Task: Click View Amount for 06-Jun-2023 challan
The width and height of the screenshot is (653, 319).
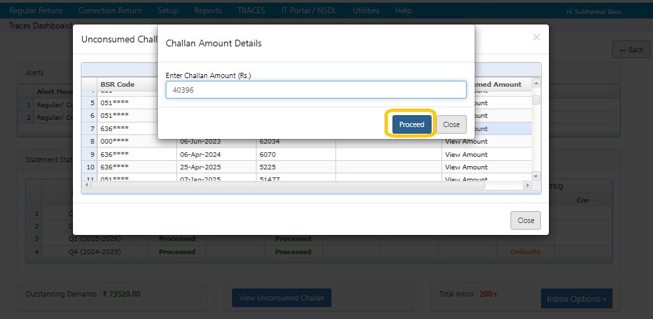Action: [x=465, y=142]
